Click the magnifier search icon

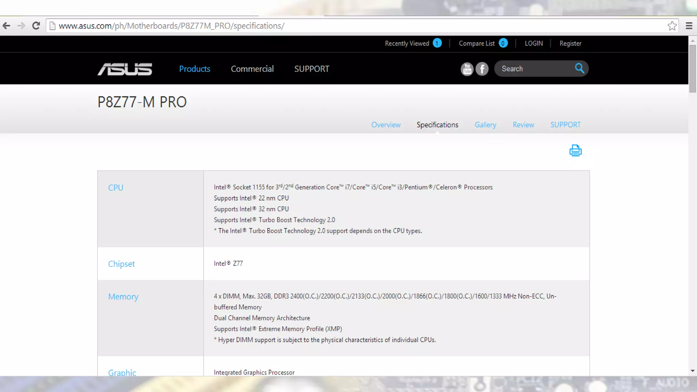580,68
